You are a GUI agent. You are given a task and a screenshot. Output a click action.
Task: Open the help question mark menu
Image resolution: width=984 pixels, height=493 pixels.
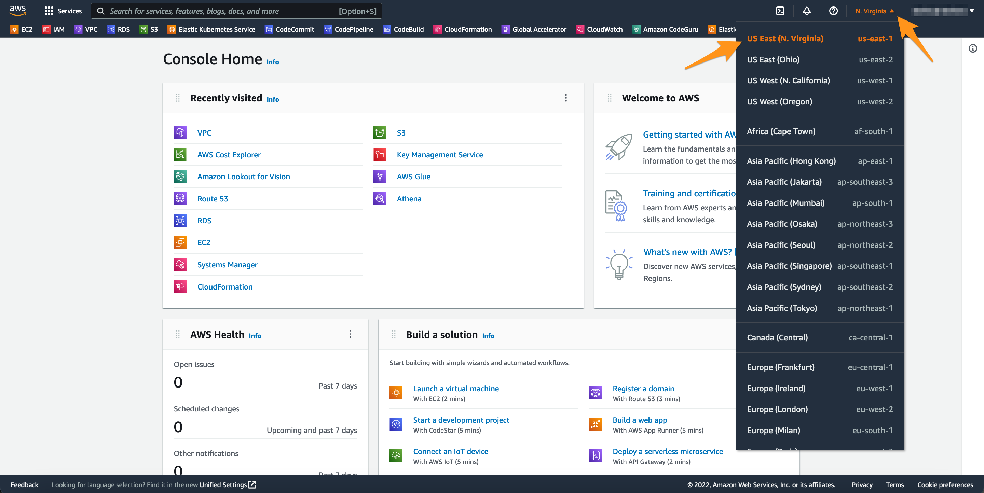(x=833, y=11)
